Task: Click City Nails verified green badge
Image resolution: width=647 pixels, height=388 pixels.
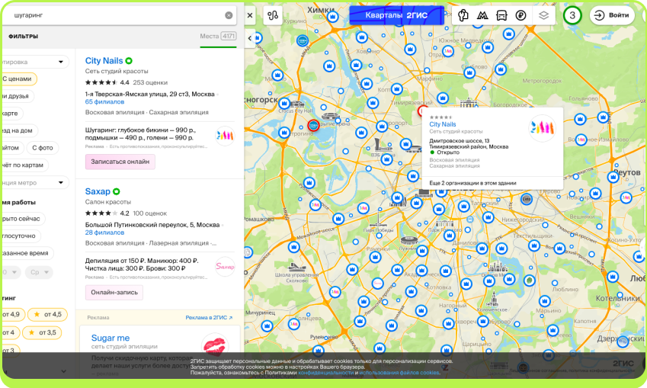Action: pos(129,61)
